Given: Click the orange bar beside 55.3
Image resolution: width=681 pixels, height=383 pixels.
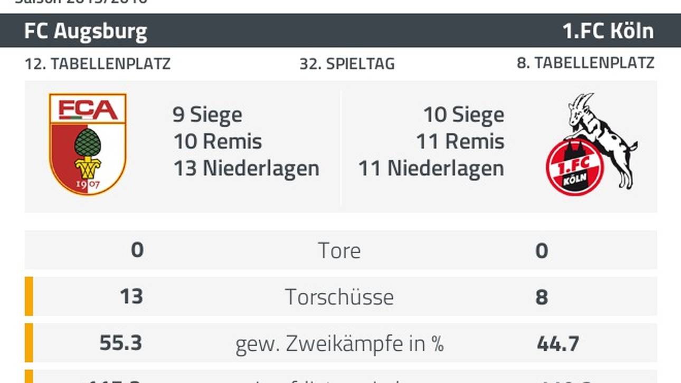Looking at the screenshot, I should pyautogui.click(x=29, y=343).
